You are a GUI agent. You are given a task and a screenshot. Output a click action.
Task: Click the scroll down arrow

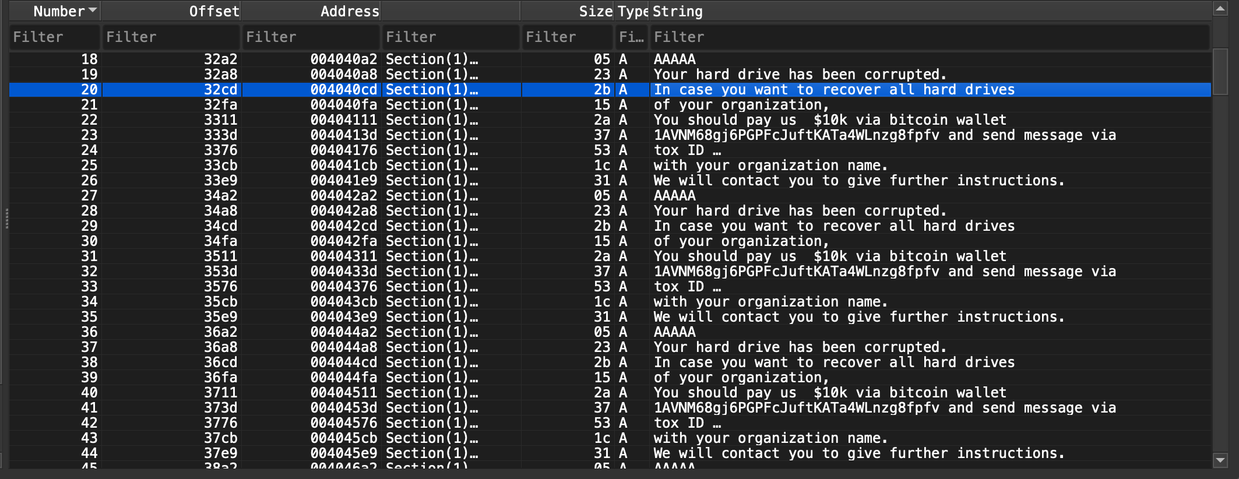tap(1220, 460)
